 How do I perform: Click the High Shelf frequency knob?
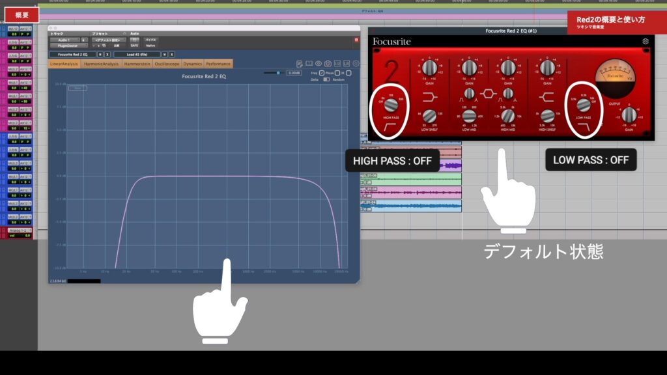click(x=547, y=116)
